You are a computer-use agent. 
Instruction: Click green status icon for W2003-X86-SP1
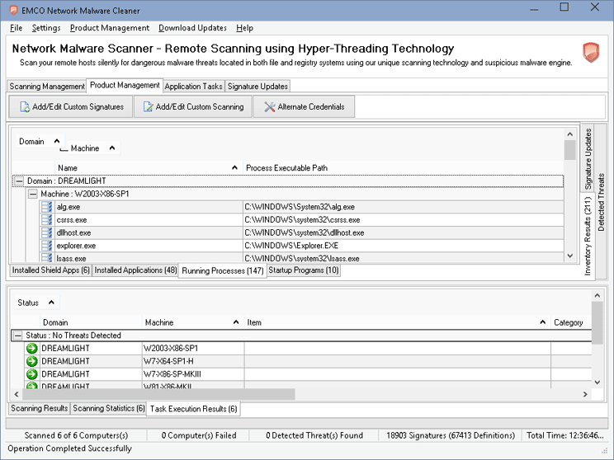[31, 348]
